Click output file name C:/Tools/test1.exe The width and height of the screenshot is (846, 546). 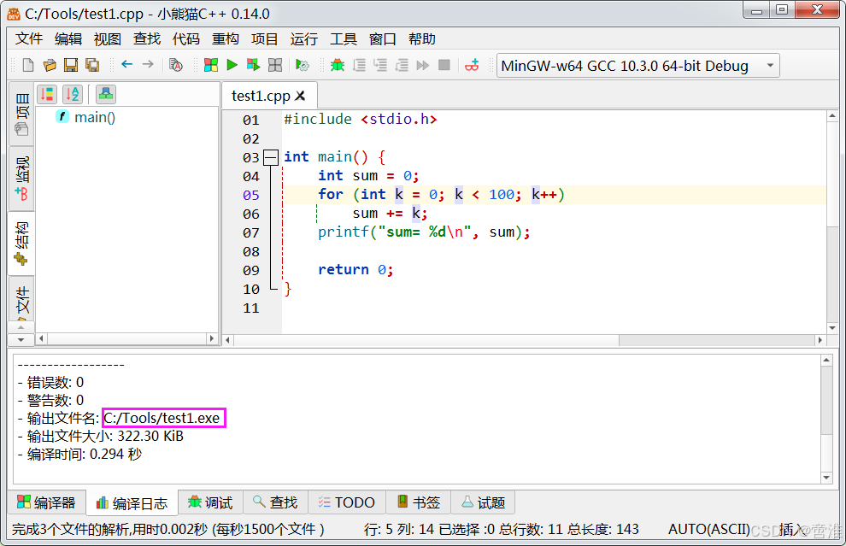pyautogui.click(x=162, y=418)
